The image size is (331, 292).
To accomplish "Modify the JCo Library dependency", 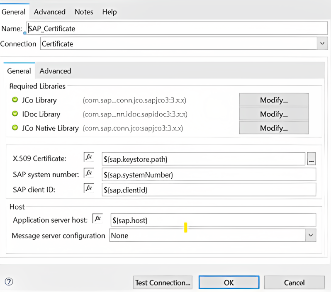I will coord(273,100).
